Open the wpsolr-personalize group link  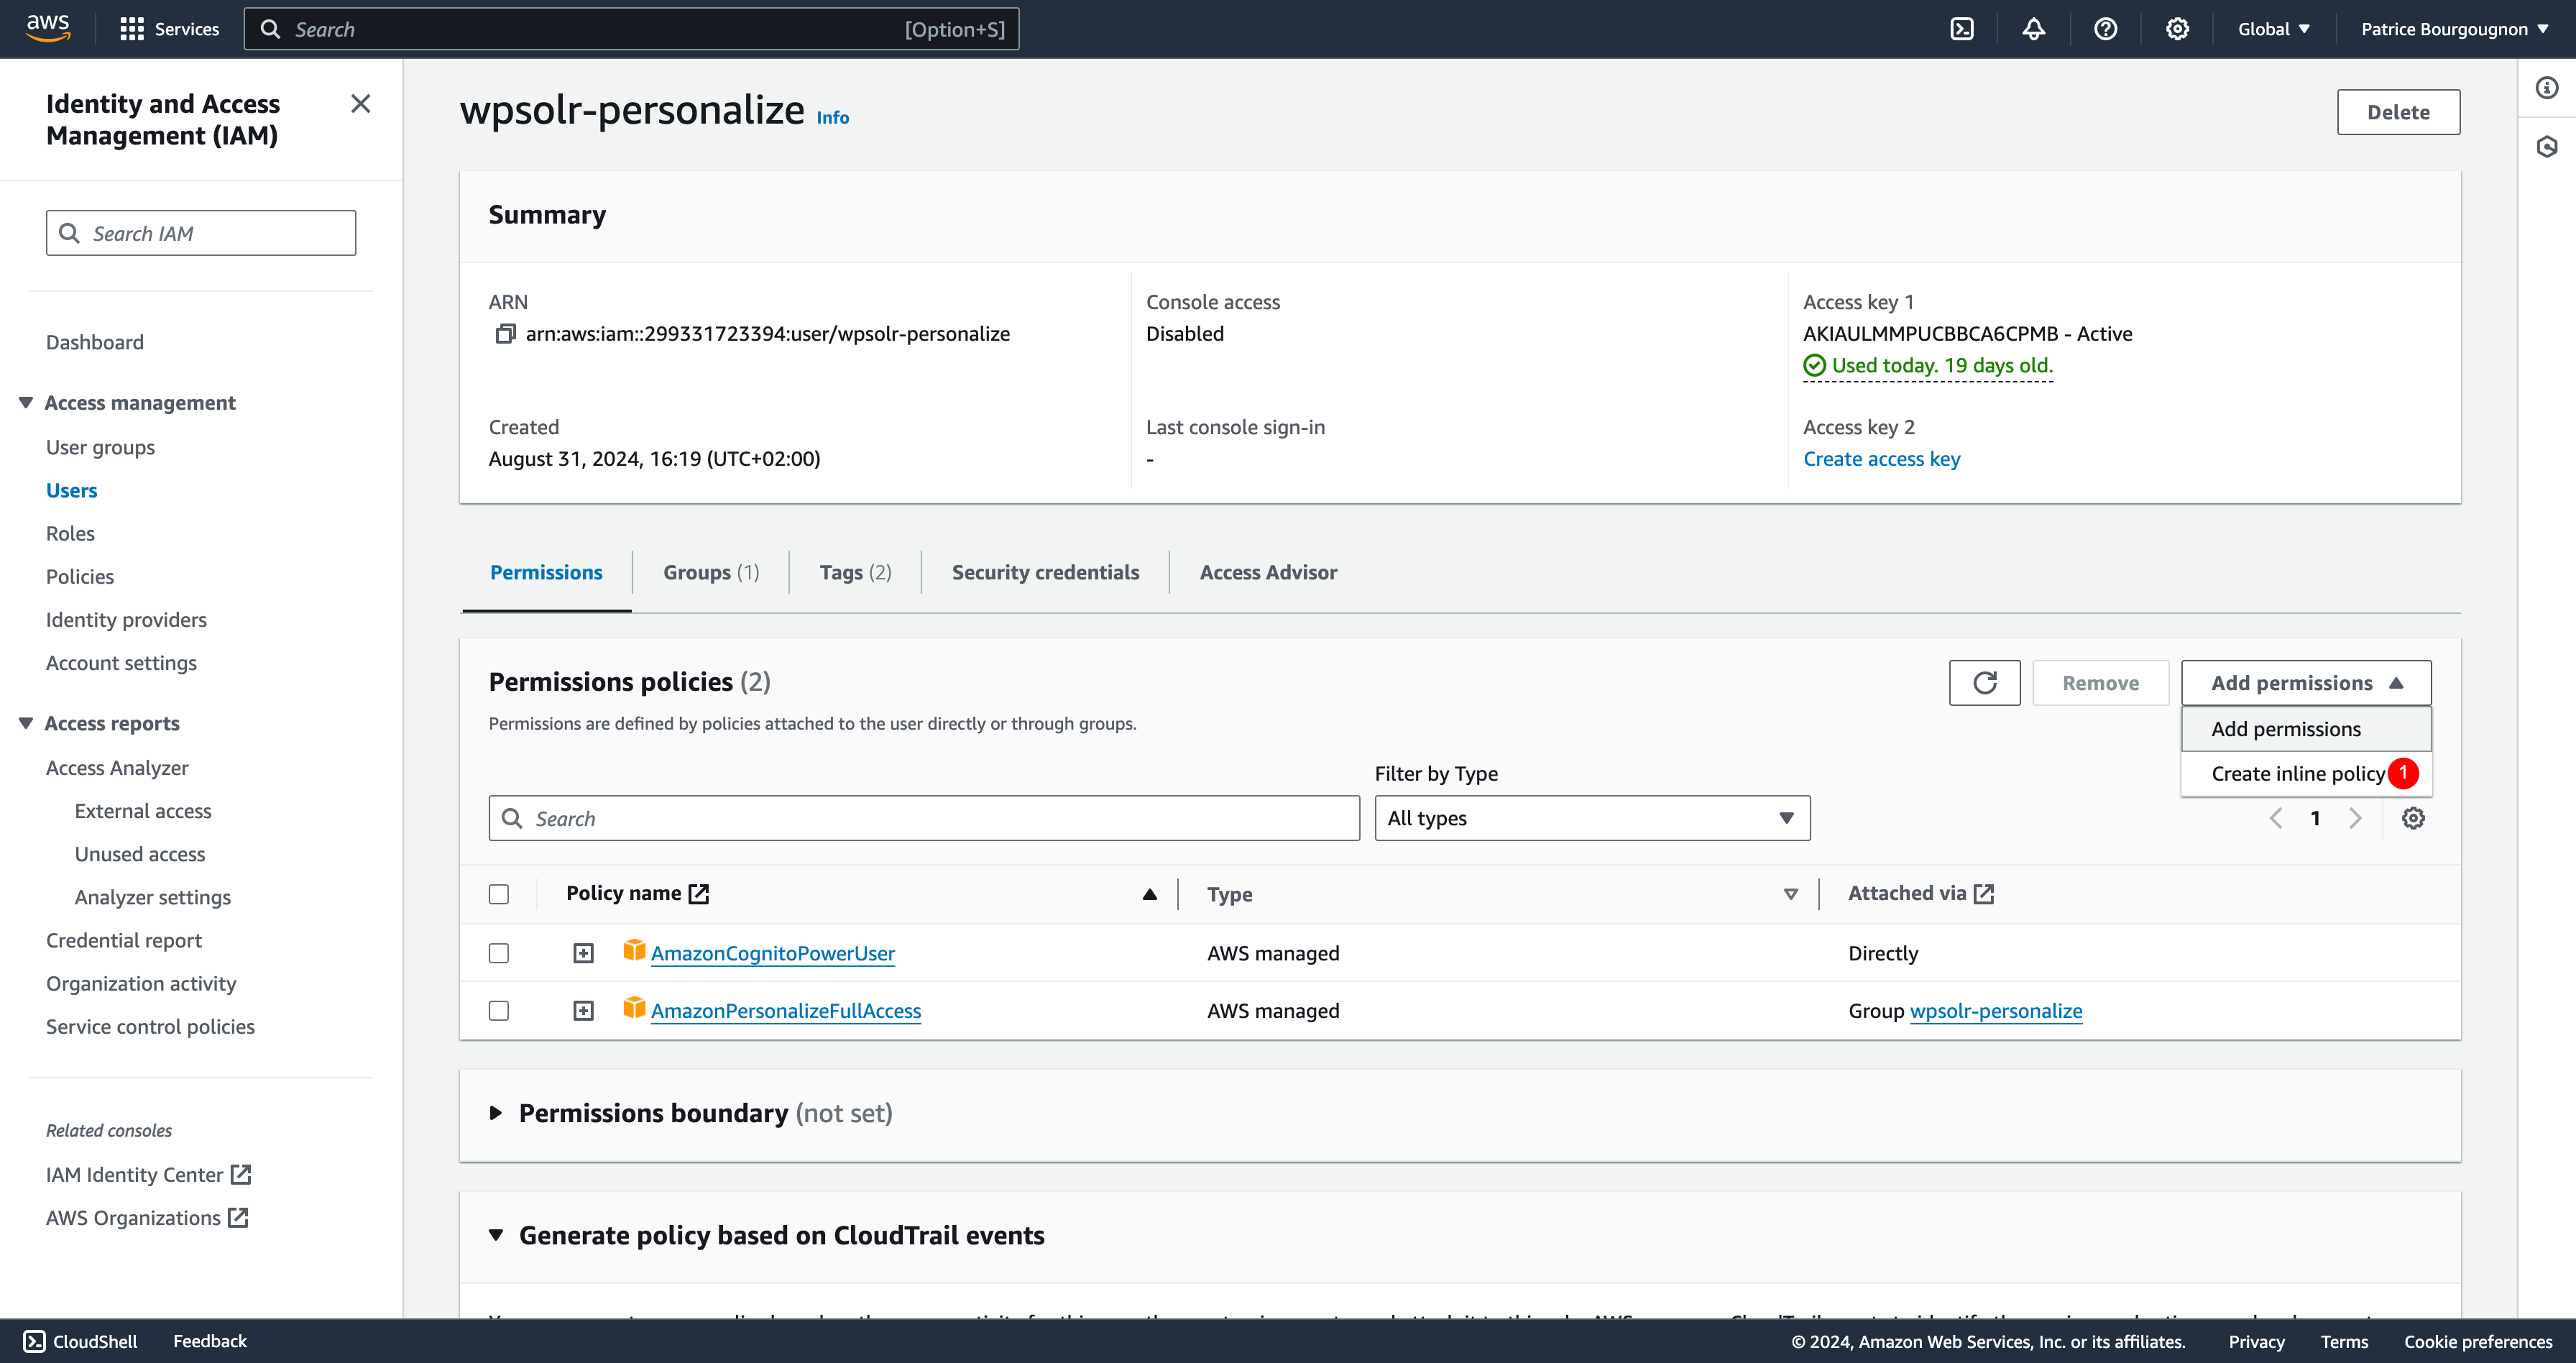pyautogui.click(x=1996, y=1011)
